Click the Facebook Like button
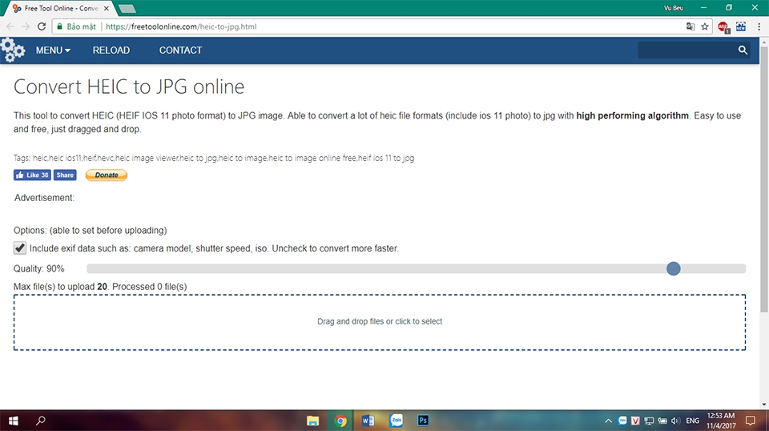The image size is (769, 431). coord(32,175)
